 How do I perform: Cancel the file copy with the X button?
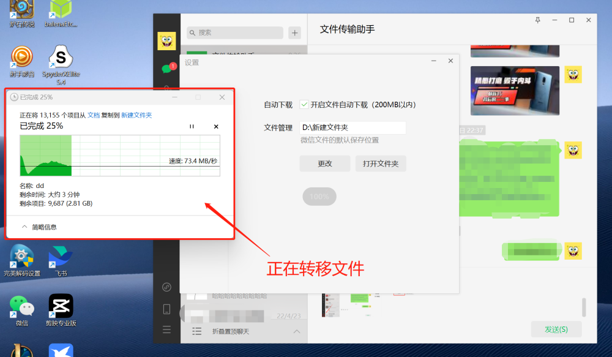click(x=216, y=127)
